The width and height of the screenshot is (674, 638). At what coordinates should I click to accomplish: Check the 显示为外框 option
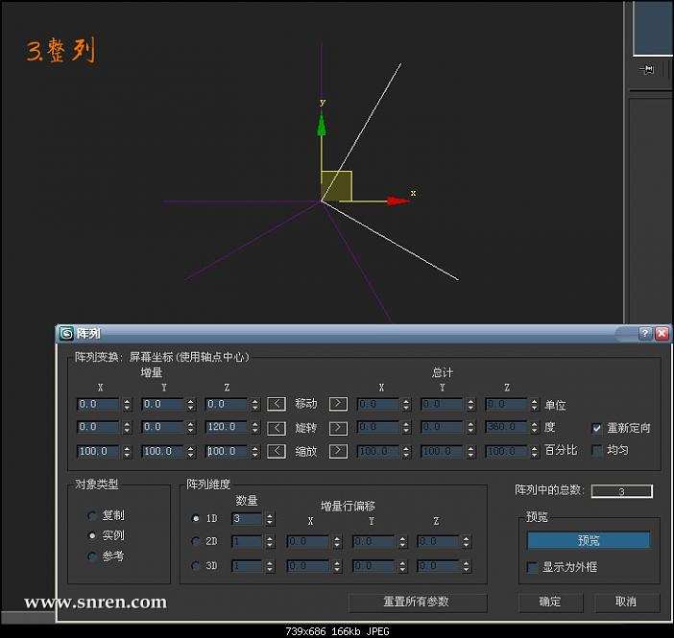coord(533,567)
